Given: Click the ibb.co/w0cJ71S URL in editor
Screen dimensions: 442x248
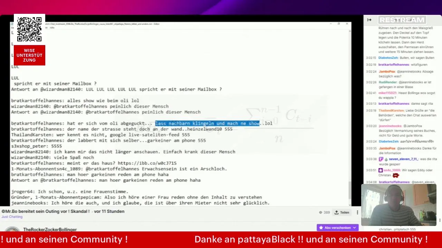Looking at the screenshot, I should point(147,163).
